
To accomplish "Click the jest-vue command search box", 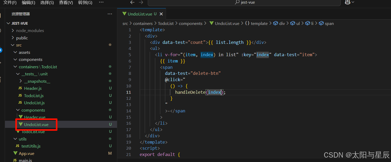I will point(244,3).
